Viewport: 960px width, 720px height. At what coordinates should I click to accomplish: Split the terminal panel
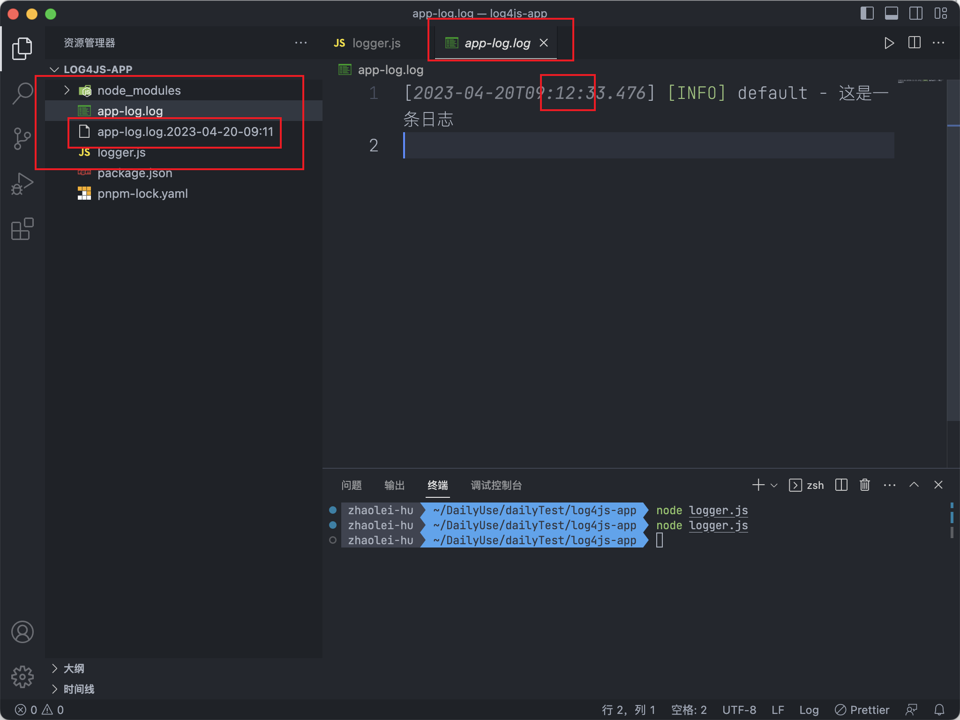pos(841,485)
